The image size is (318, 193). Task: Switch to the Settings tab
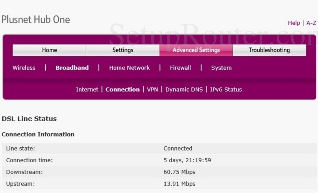click(123, 50)
